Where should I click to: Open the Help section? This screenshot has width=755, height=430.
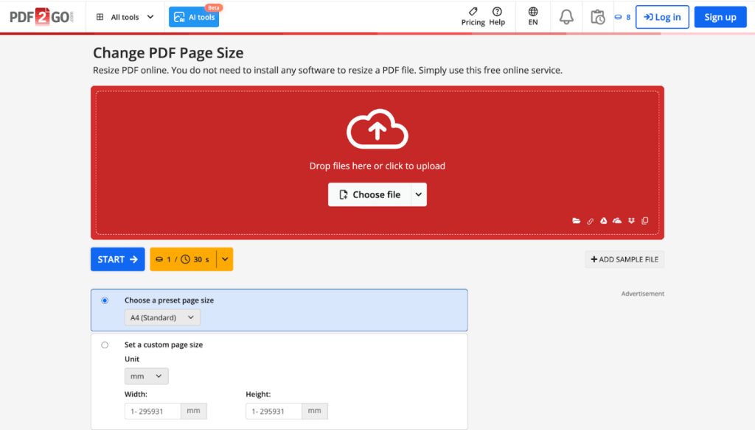(497, 15)
